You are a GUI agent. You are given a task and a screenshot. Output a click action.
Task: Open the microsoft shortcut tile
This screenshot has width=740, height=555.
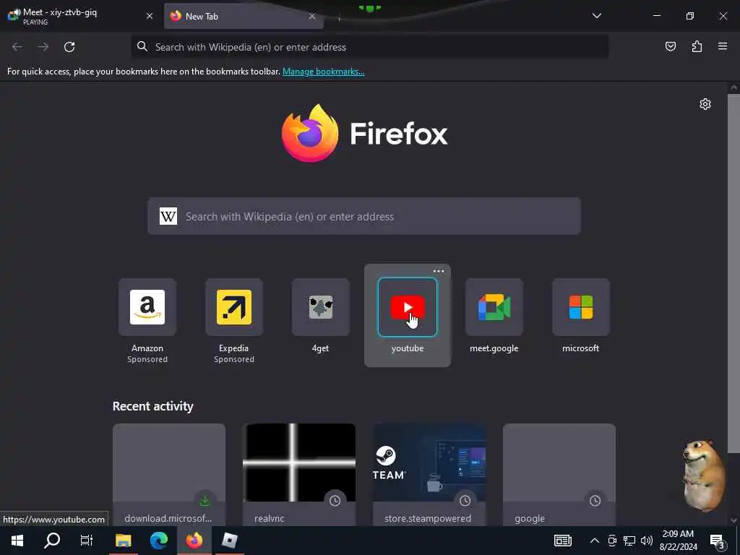pos(581,307)
